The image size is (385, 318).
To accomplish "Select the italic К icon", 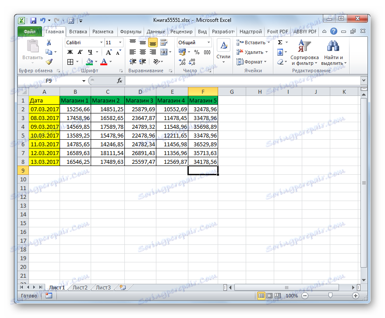I will tap(81, 52).
